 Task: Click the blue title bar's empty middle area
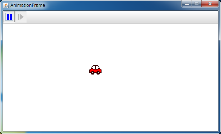click(113, 5)
